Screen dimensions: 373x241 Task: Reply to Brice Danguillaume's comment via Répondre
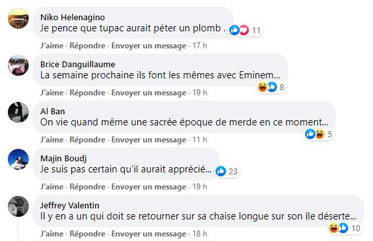88,93
